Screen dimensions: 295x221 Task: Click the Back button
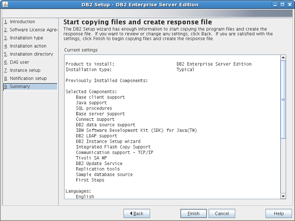pos(137,213)
